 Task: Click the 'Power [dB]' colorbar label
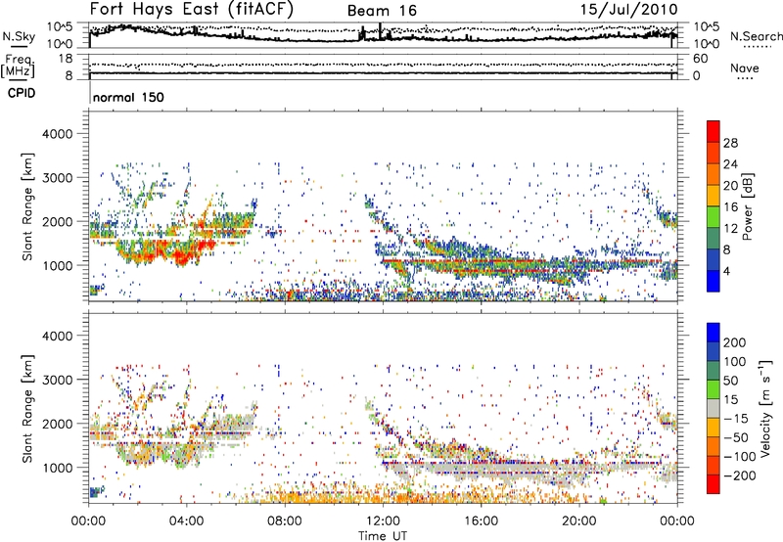click(x=747, y=206)
